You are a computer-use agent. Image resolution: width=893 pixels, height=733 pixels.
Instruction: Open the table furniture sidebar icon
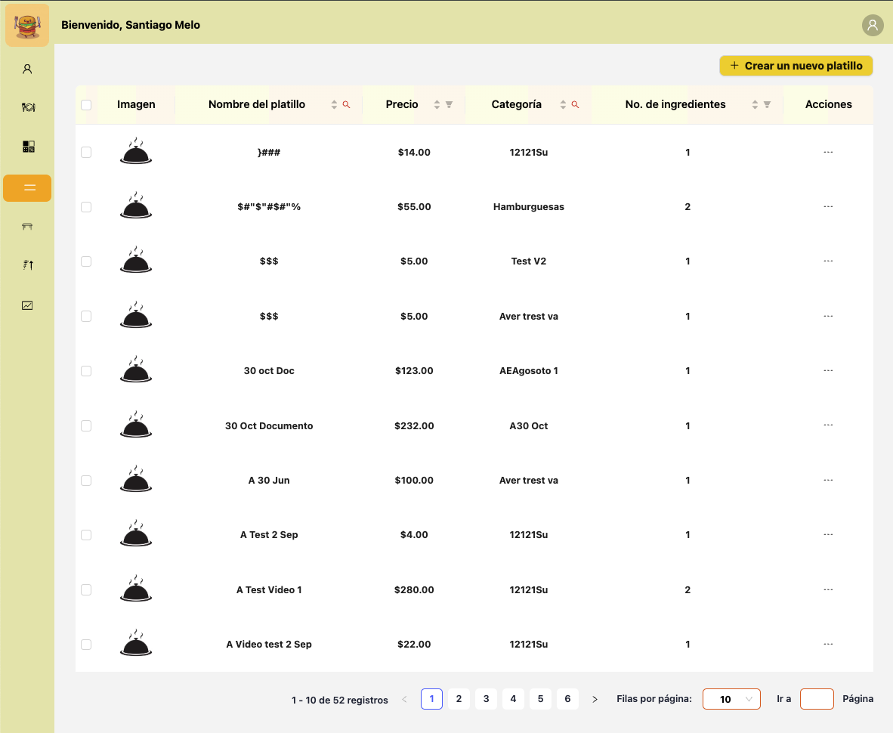(x=27, y=226)
